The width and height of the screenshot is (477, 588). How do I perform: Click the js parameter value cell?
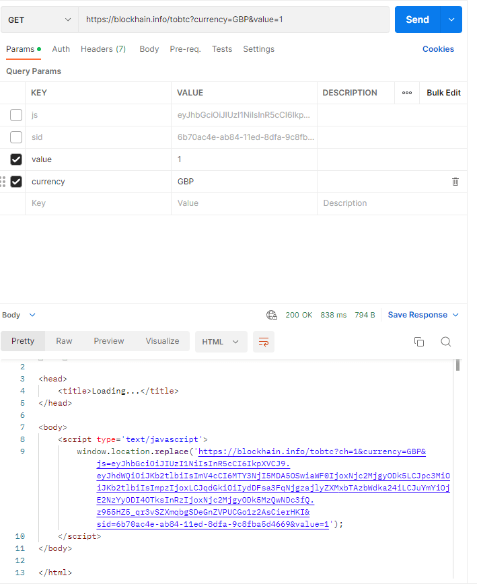[244, 115]
